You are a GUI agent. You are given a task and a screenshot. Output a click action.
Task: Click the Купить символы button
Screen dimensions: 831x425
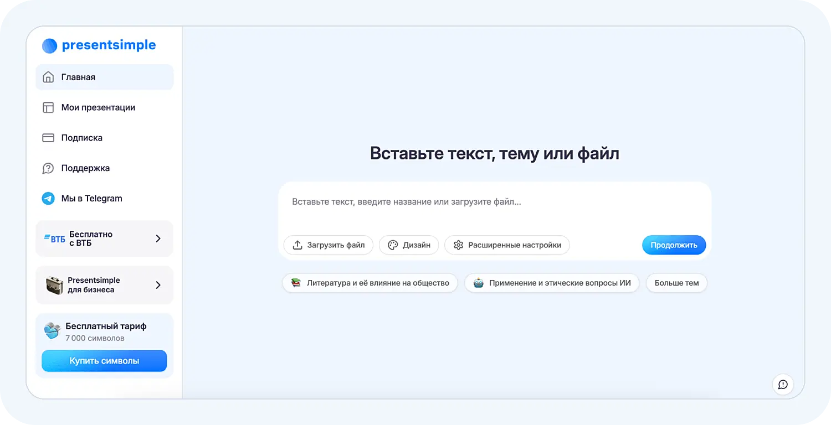coord(104,360)
